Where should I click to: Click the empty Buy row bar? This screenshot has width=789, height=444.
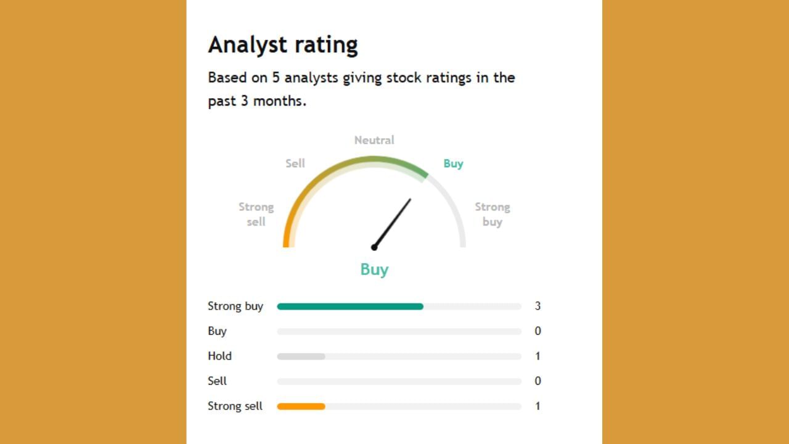point(399,332)
